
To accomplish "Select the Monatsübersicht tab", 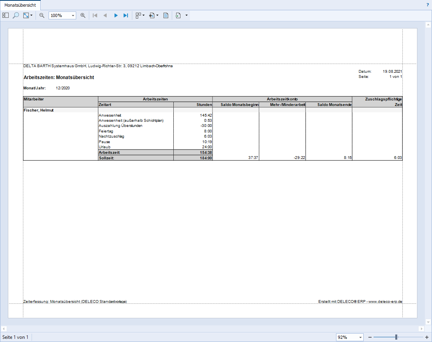I will [20, 5].
